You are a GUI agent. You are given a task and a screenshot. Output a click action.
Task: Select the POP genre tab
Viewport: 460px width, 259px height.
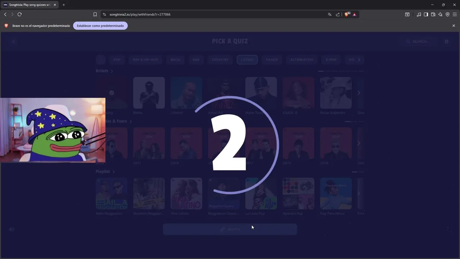pos(117,60)
